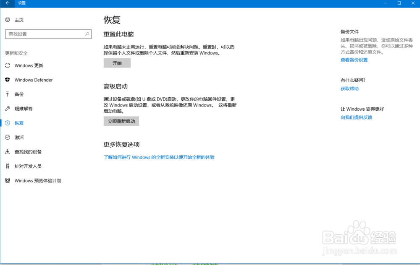Screen dimensions: 420x265
Task: Go to the 备份 section
Action: coord(19,94)
